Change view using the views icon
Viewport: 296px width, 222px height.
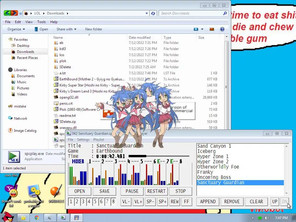tap(196, 29)
